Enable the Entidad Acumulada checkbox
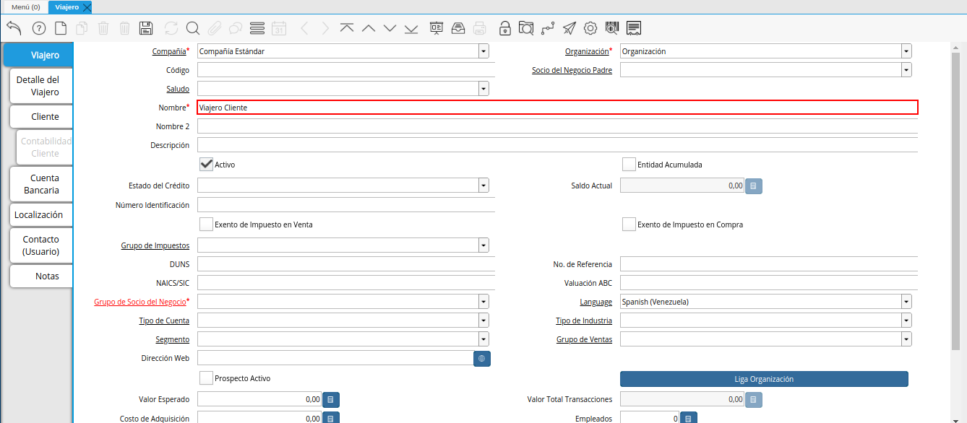967x423 pixels. (x=629, y=165)
